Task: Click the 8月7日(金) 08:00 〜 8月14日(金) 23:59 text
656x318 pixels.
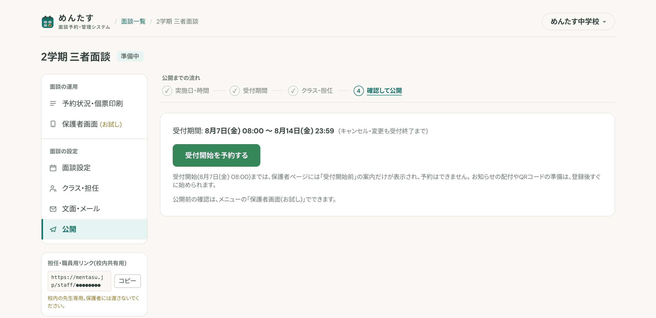Action: point(269,131)
